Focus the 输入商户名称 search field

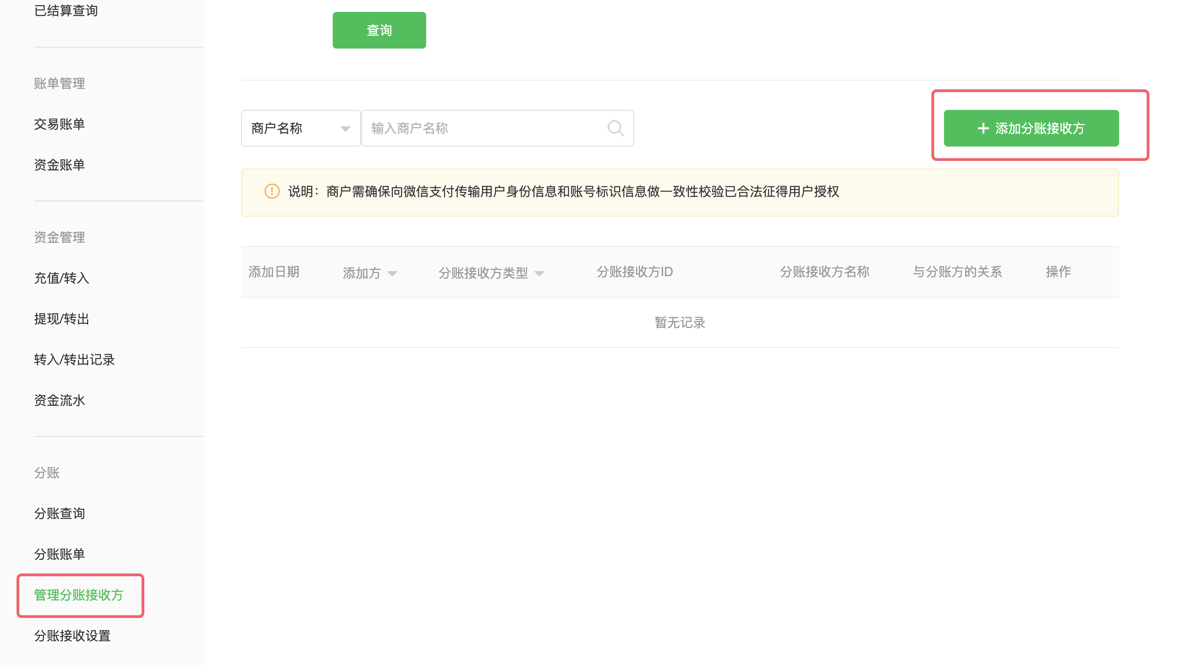(x=498, y=128)
